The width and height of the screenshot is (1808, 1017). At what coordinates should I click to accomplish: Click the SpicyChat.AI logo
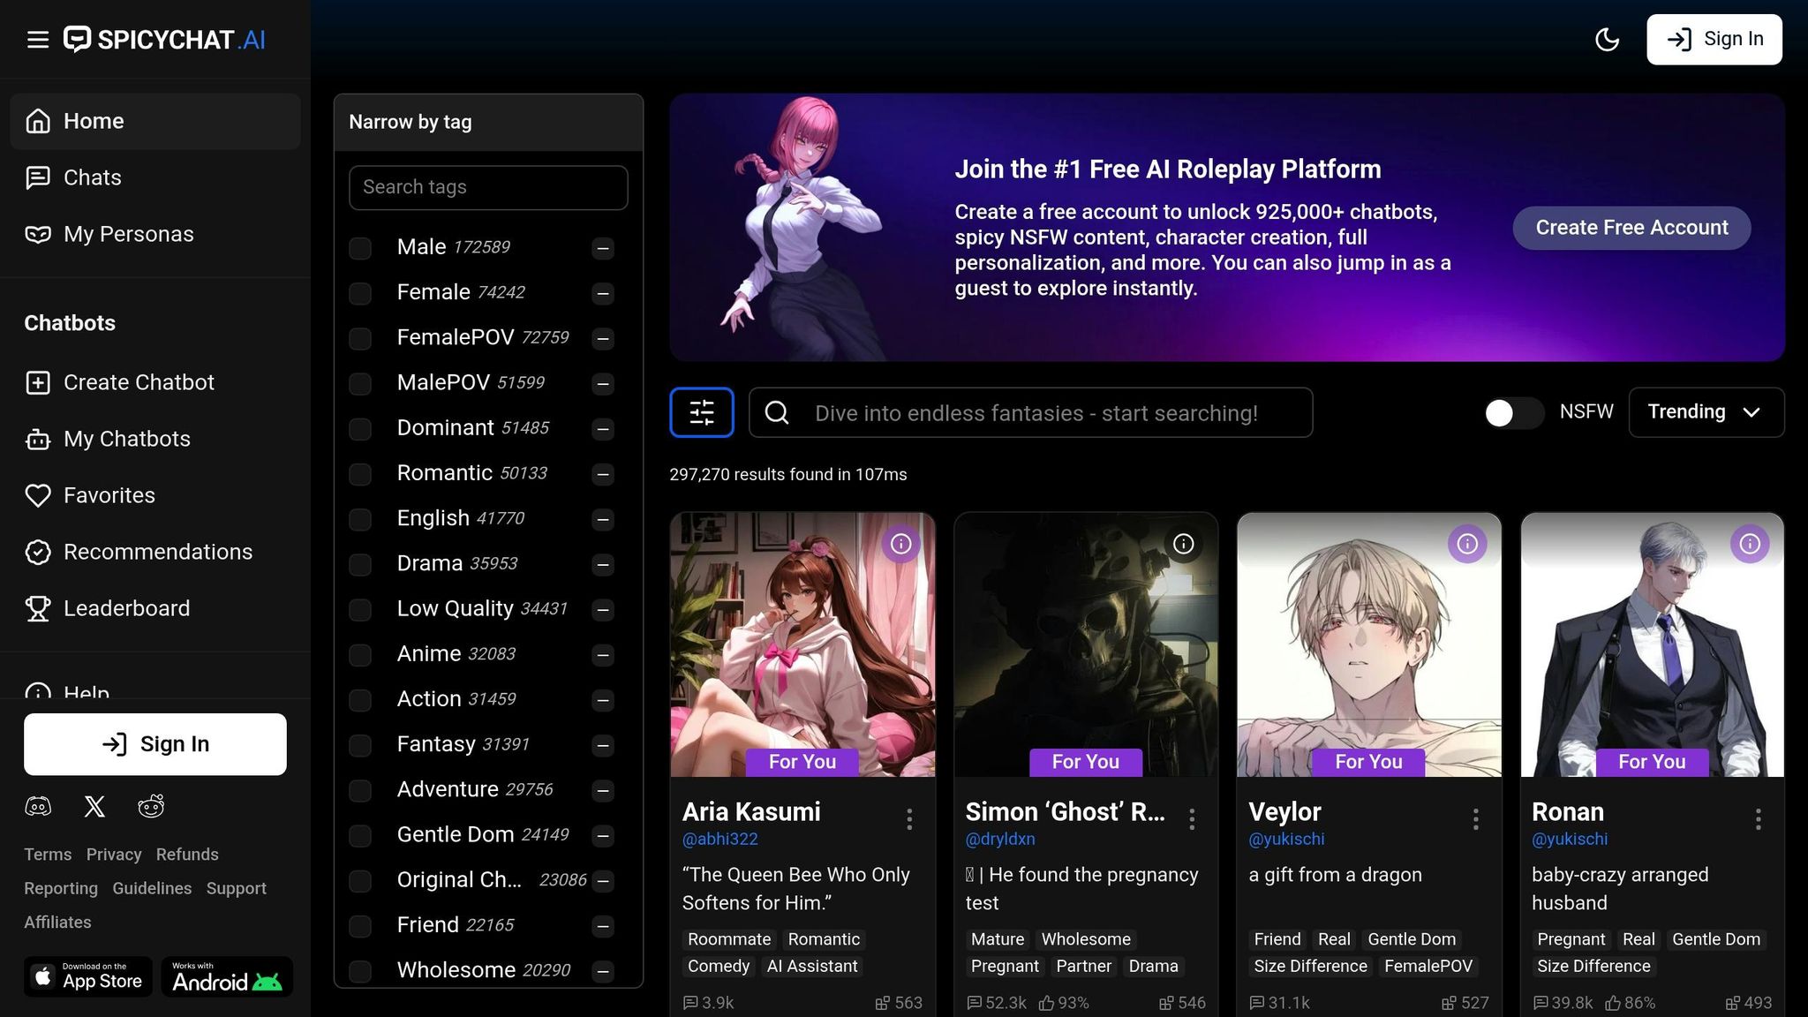pyautogui.click(x=164, y=40)
